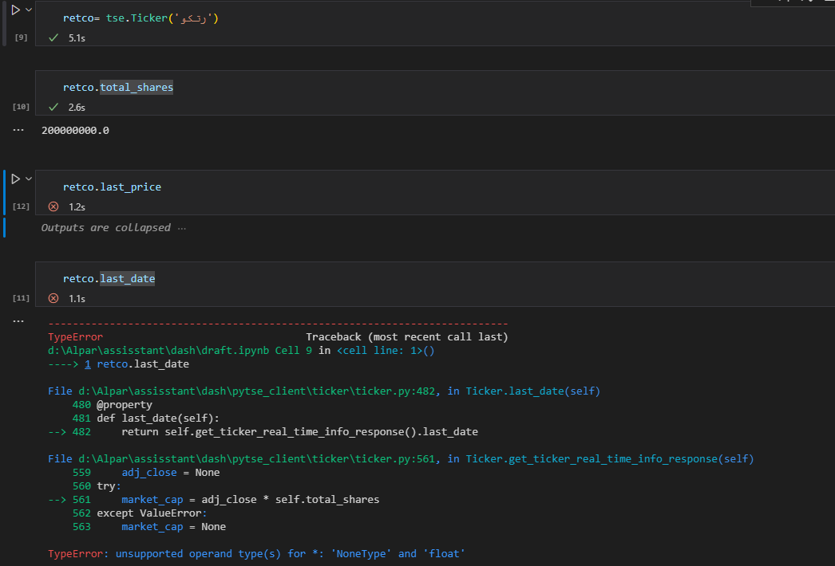This screenshot has width=835, height=566.
Task: Click traceback line 559 adj_close = None
Action: point(170,473)
